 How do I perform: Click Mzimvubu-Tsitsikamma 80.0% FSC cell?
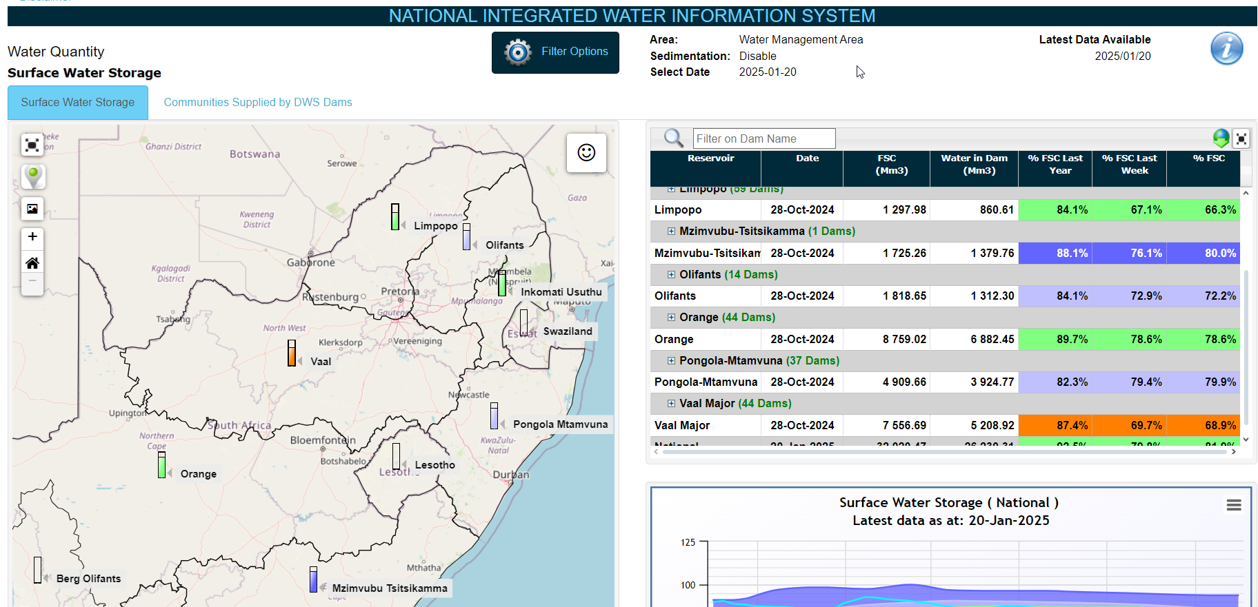[x=1204, y=254]
